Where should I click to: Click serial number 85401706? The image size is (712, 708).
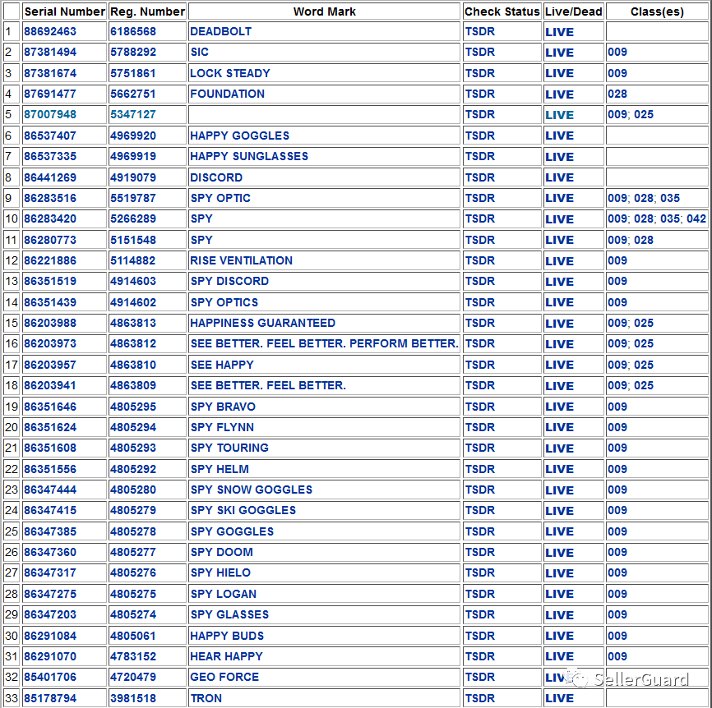[x=50, y=677]
